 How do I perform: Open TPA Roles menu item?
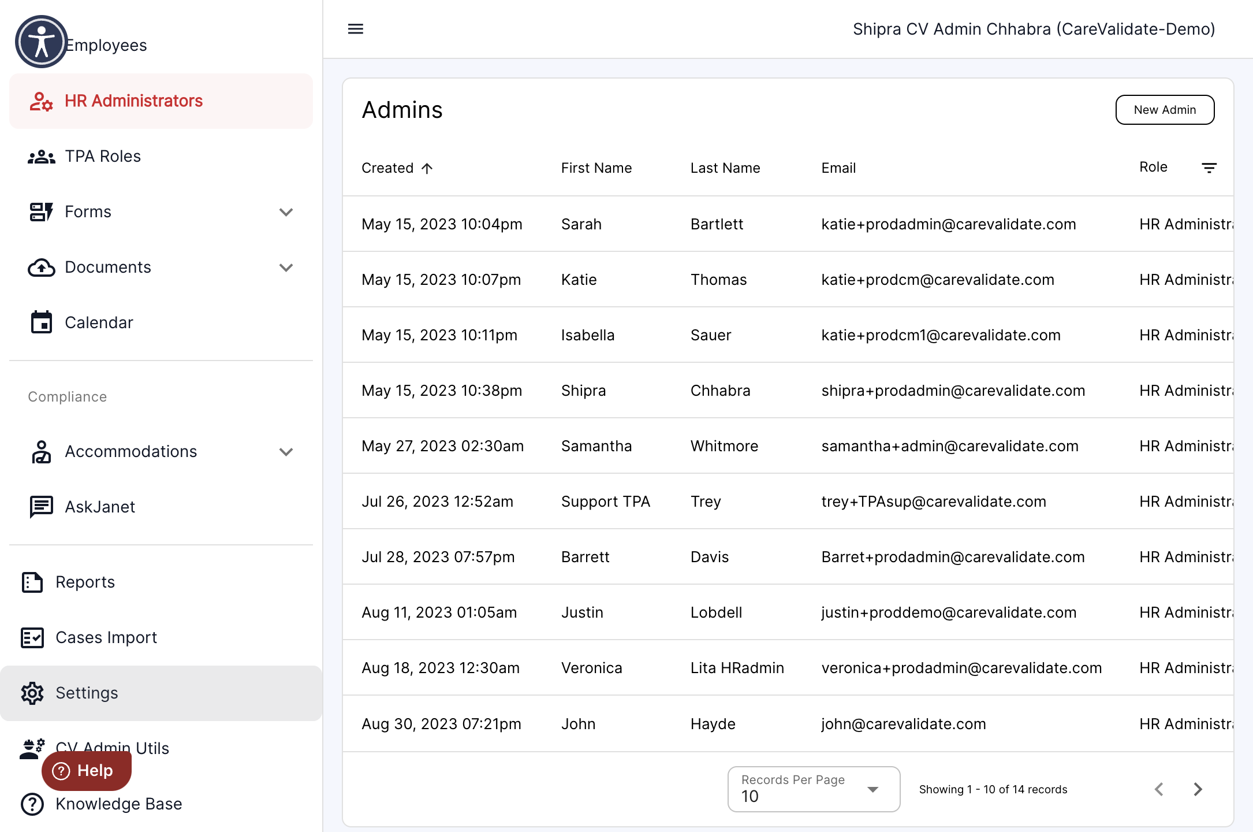click(x=161, y=157)
